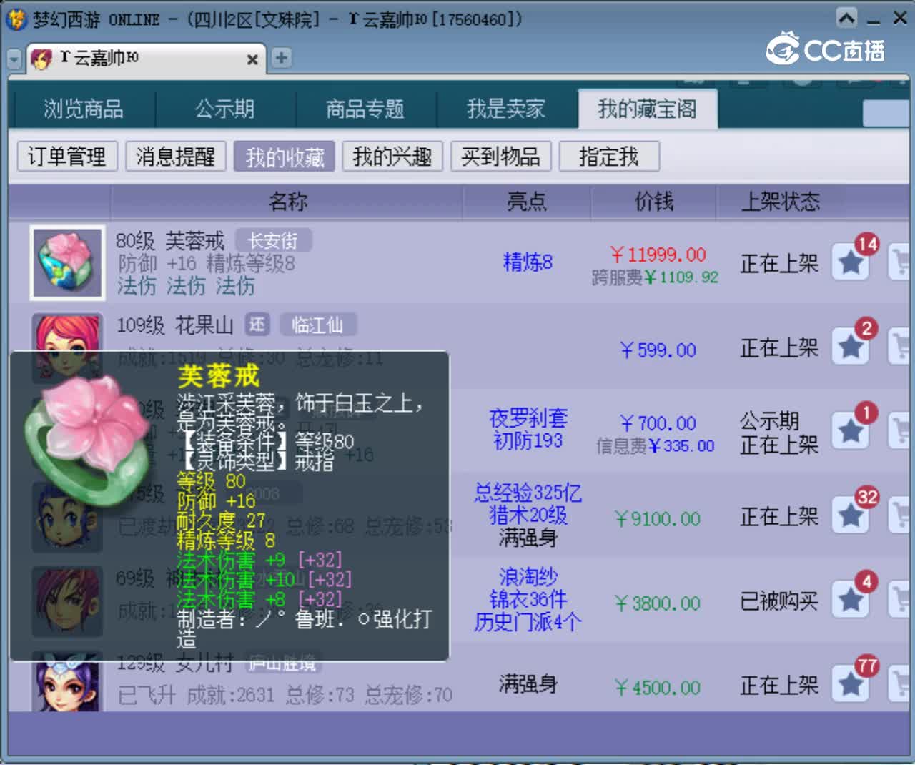View 买到物品 list
915x765 pixels.
[500, 157]
